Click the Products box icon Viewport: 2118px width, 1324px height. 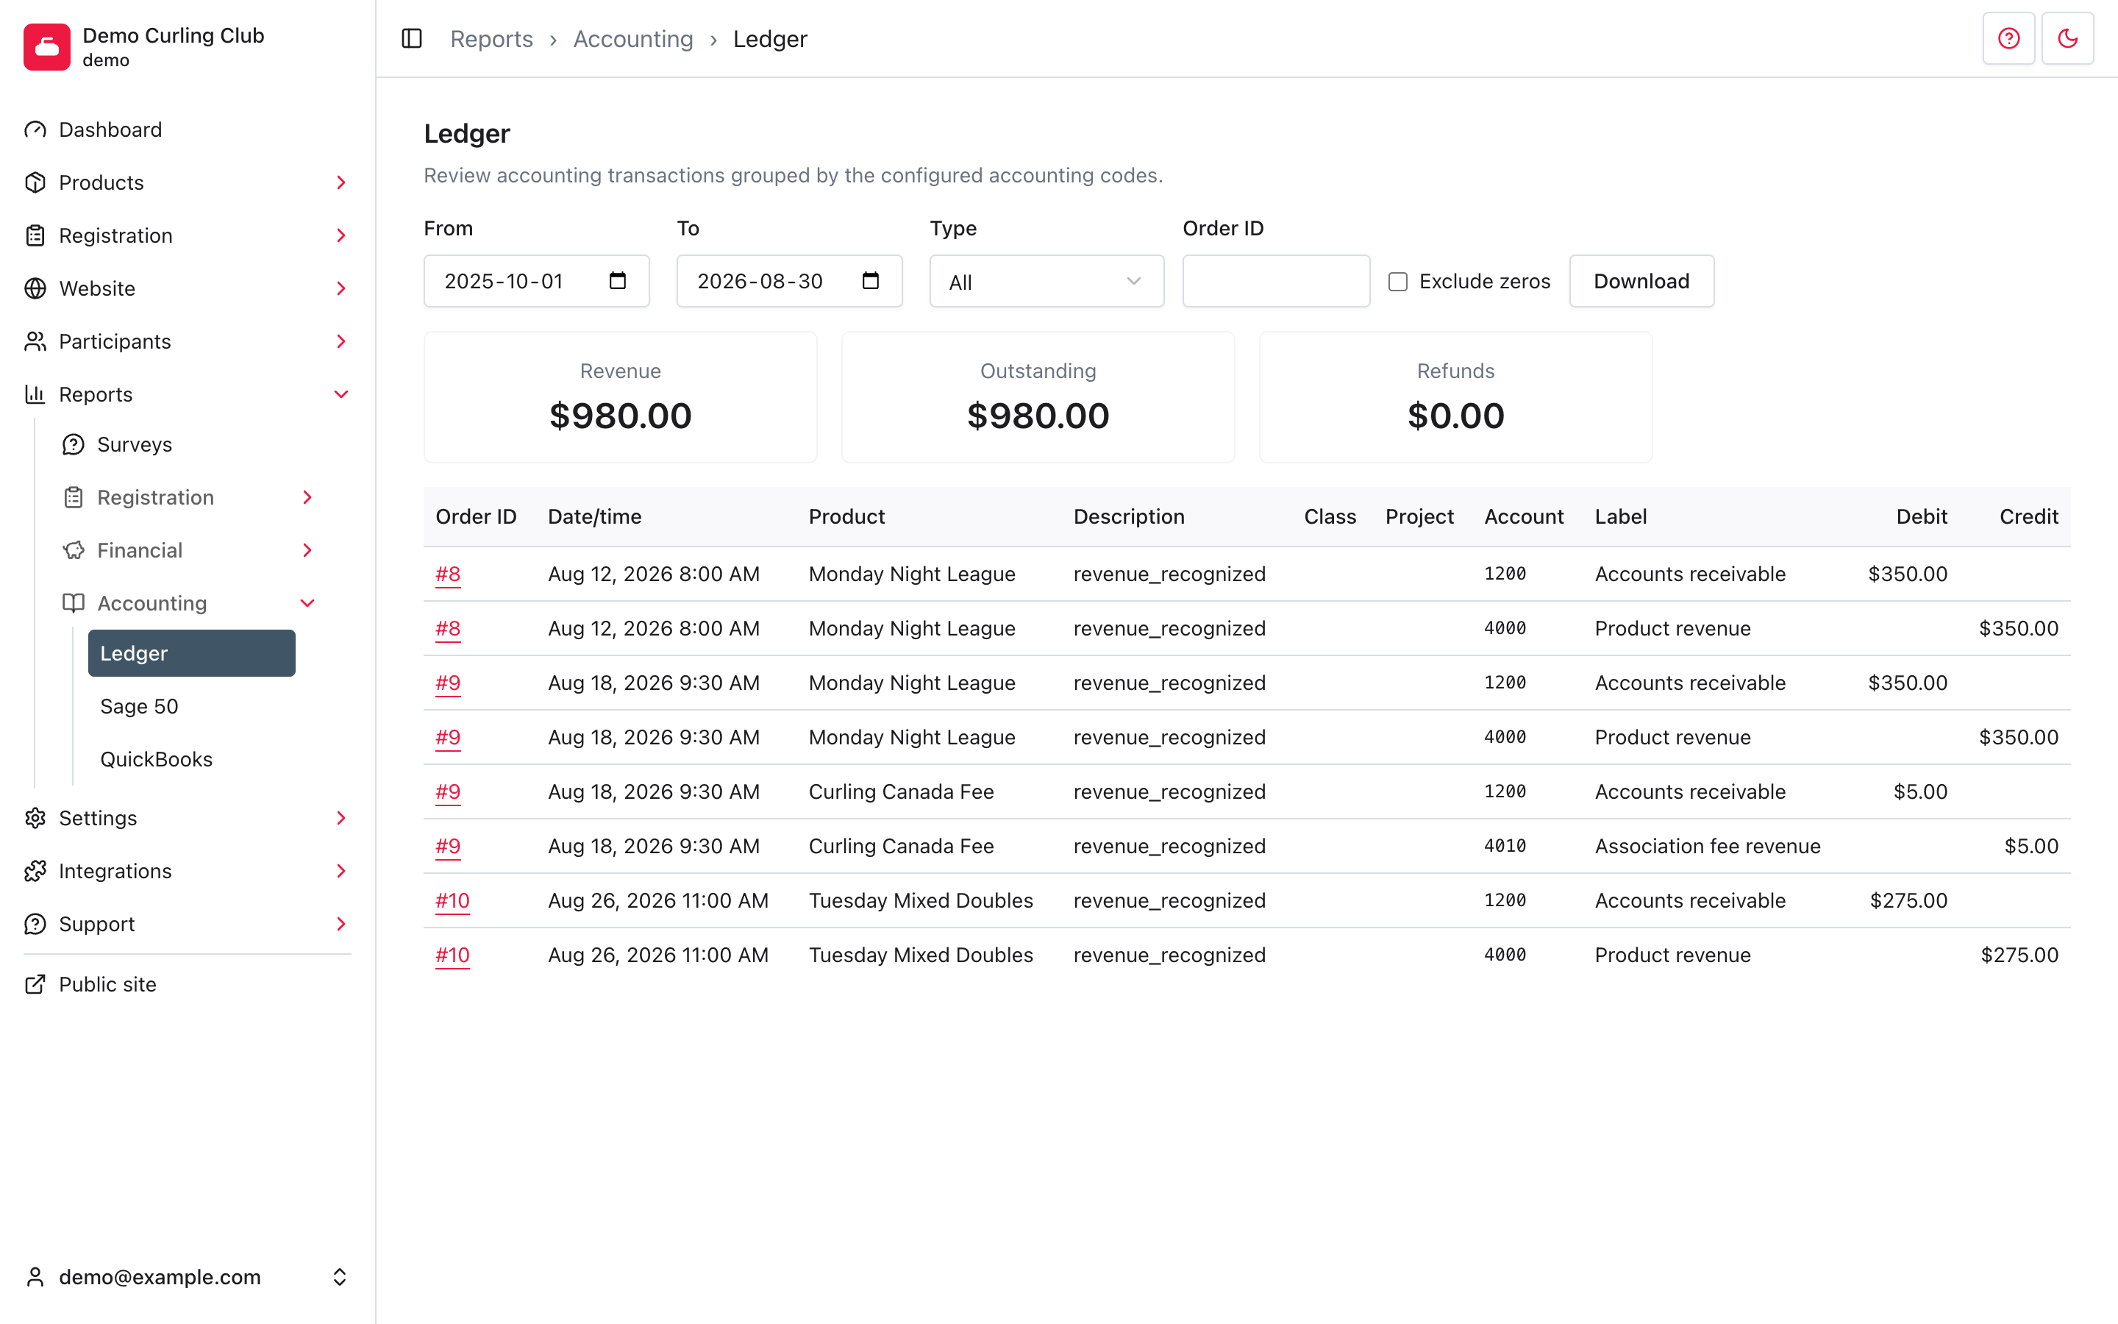(35, 182)
